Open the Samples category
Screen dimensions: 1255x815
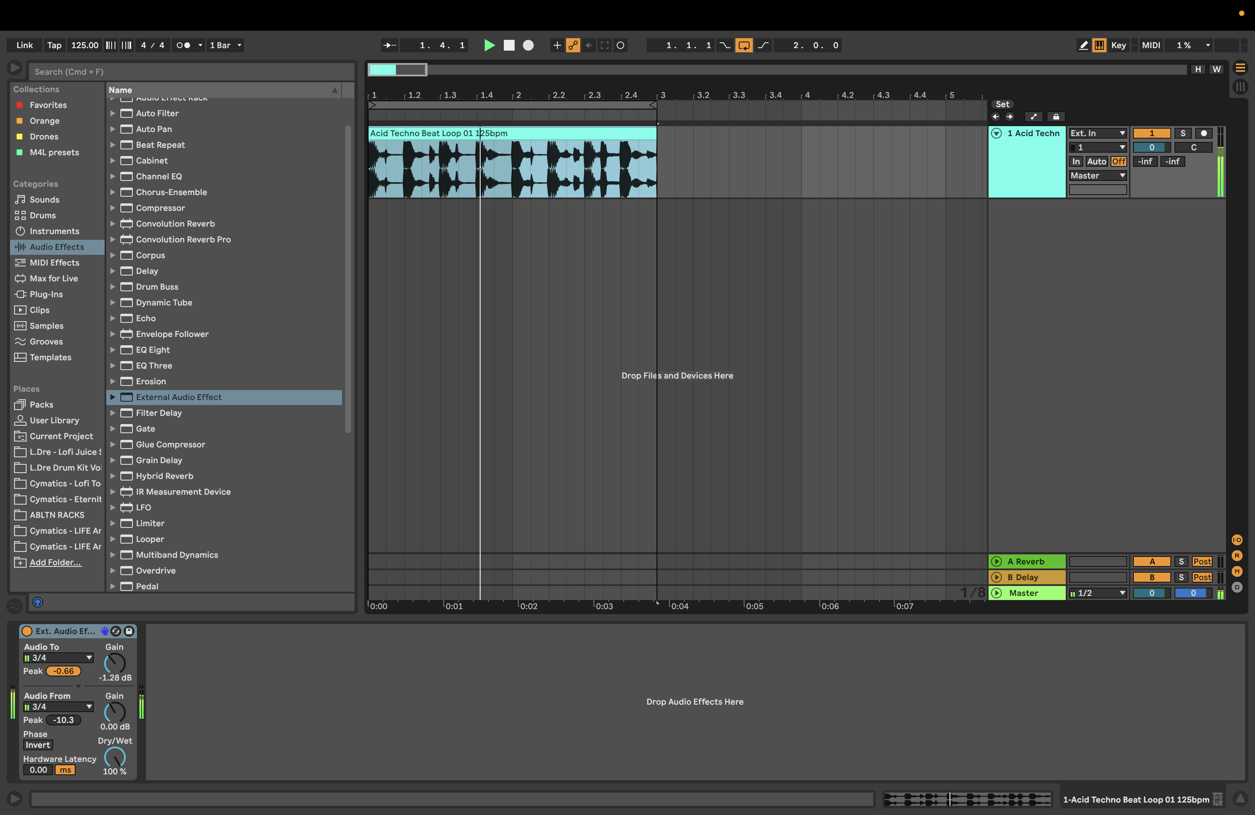point(46,326)
